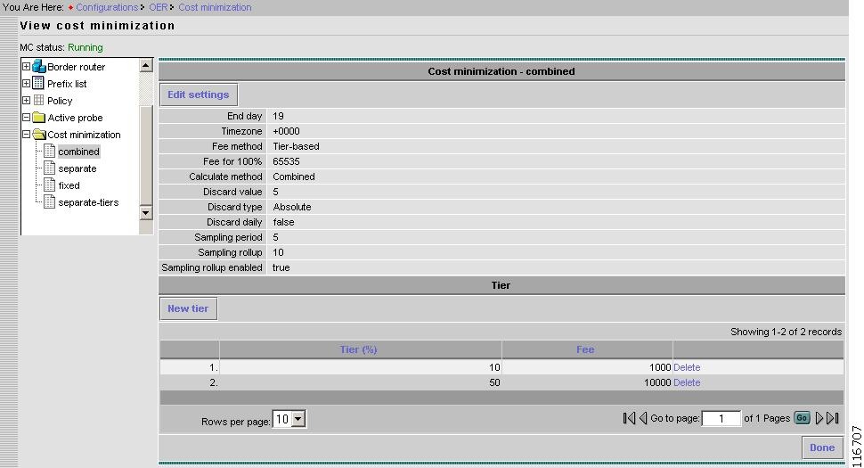Go to previous page of tier records
Viewport: 864px width, 468px height.
click(x=642, y=418)
